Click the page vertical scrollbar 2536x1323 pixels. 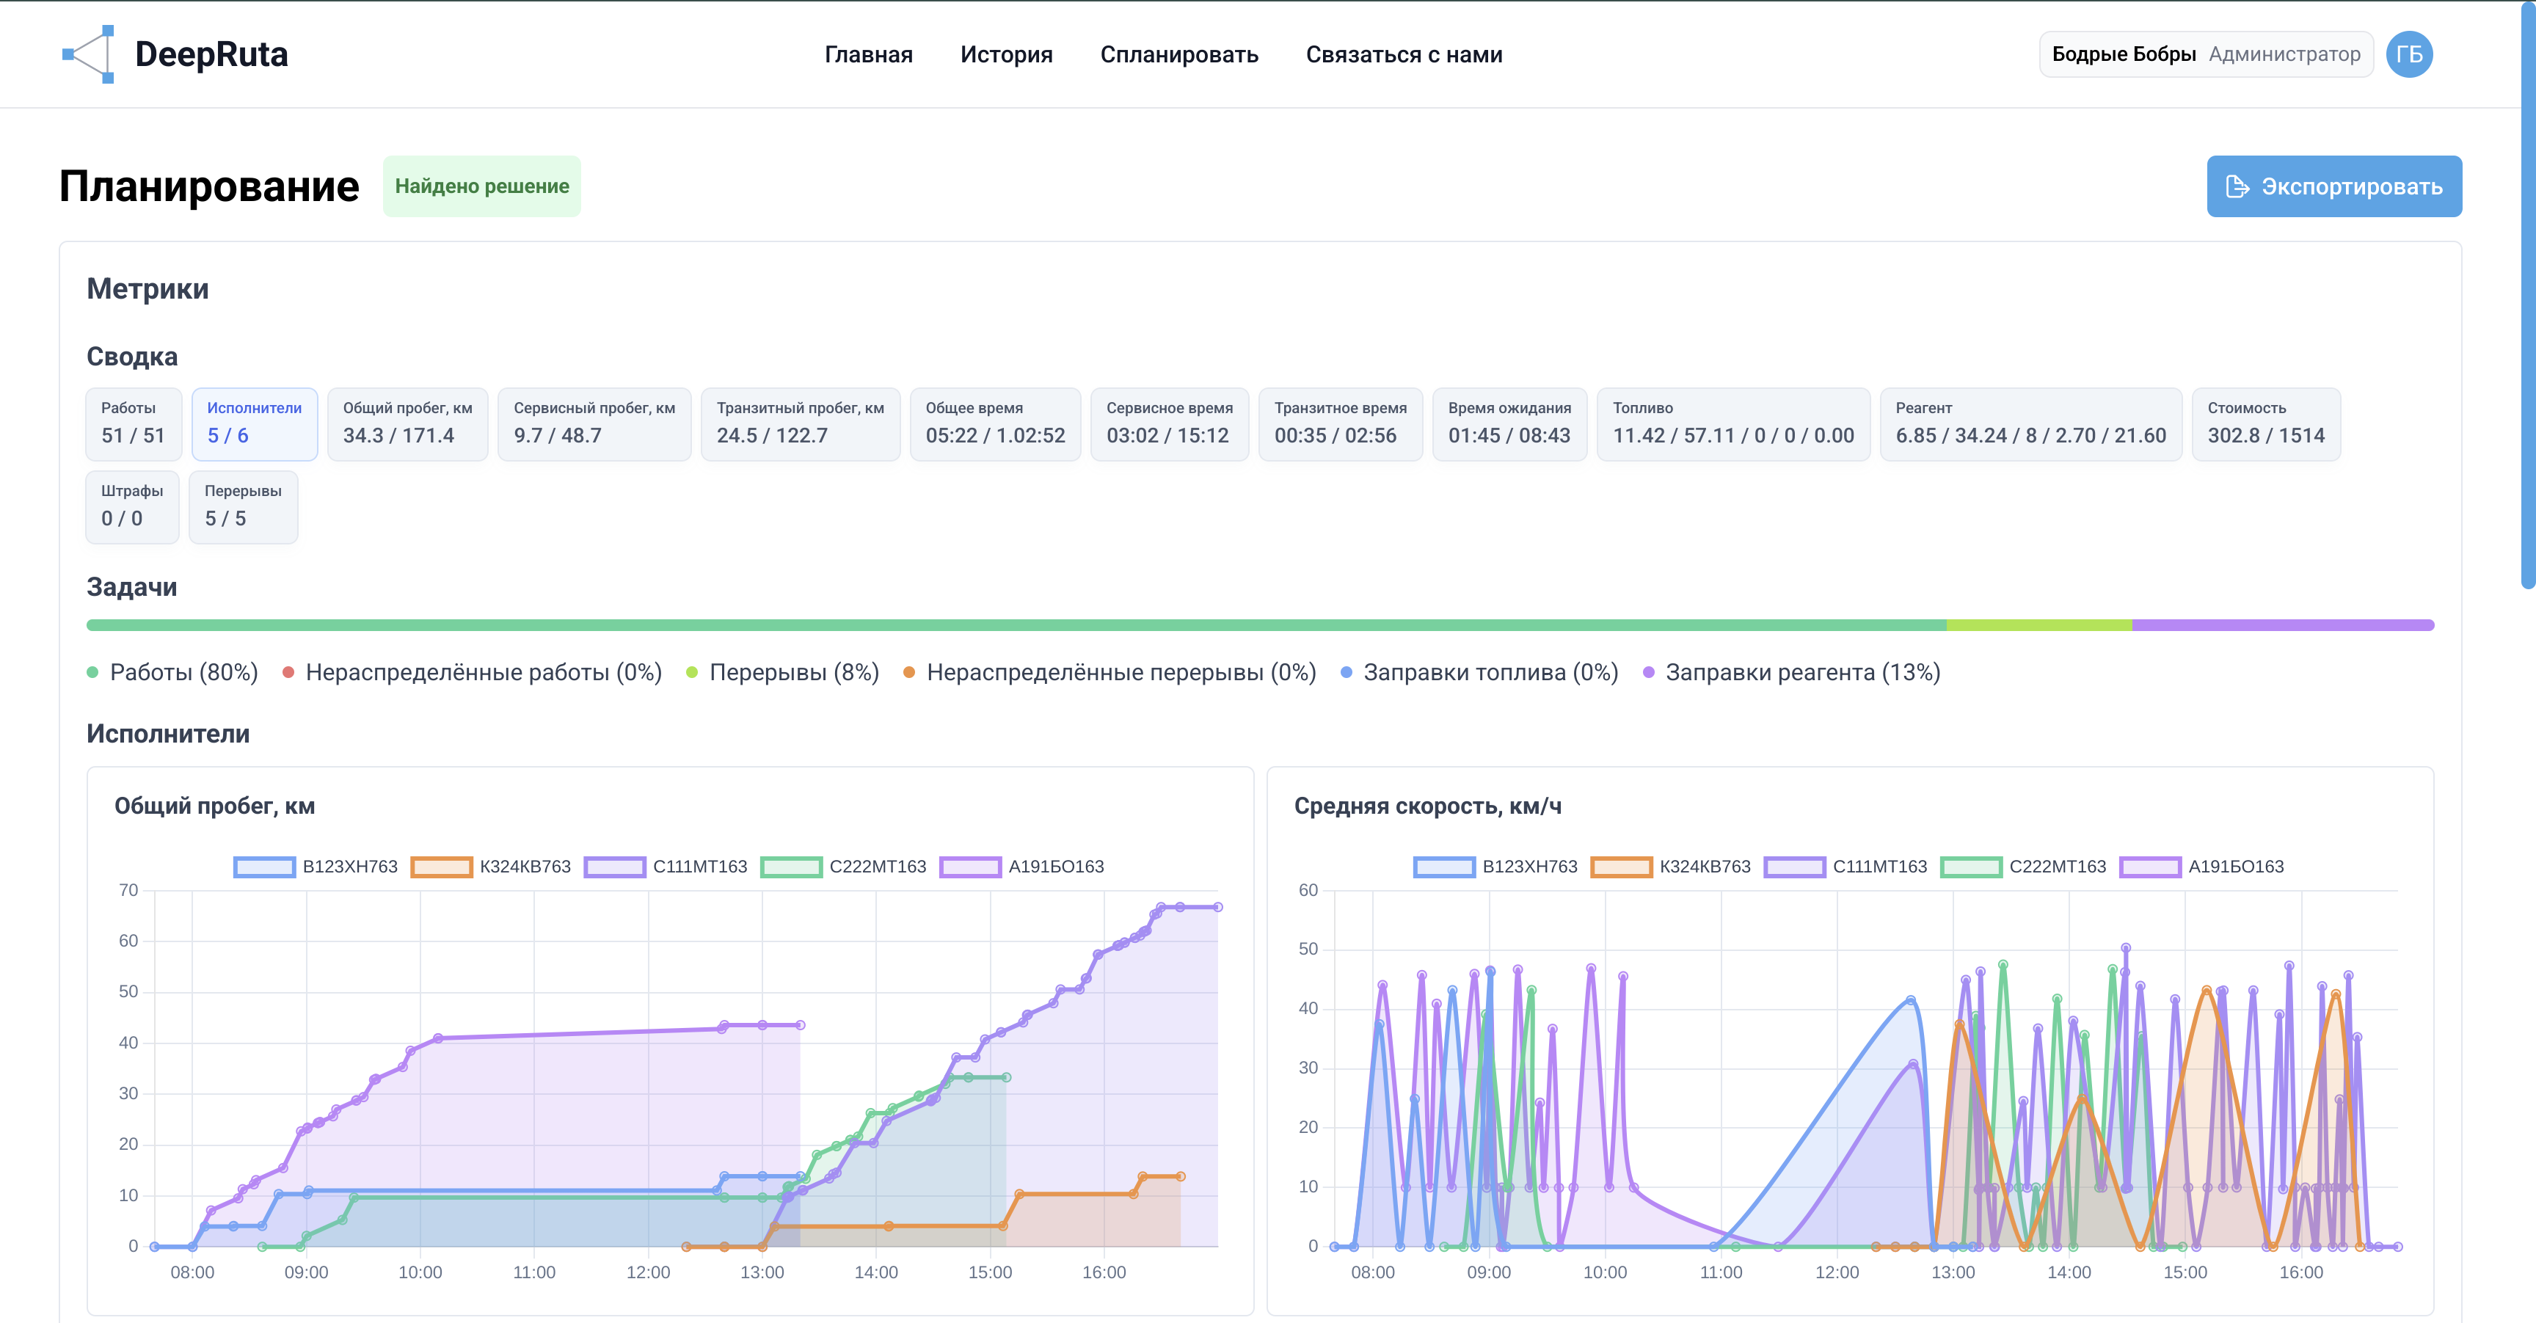click(x=2527, y=295)
